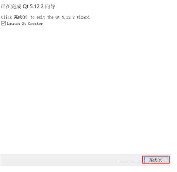Click the red-outlined 完成(F) button area
The image size is (177, 172).
[156, 160]
